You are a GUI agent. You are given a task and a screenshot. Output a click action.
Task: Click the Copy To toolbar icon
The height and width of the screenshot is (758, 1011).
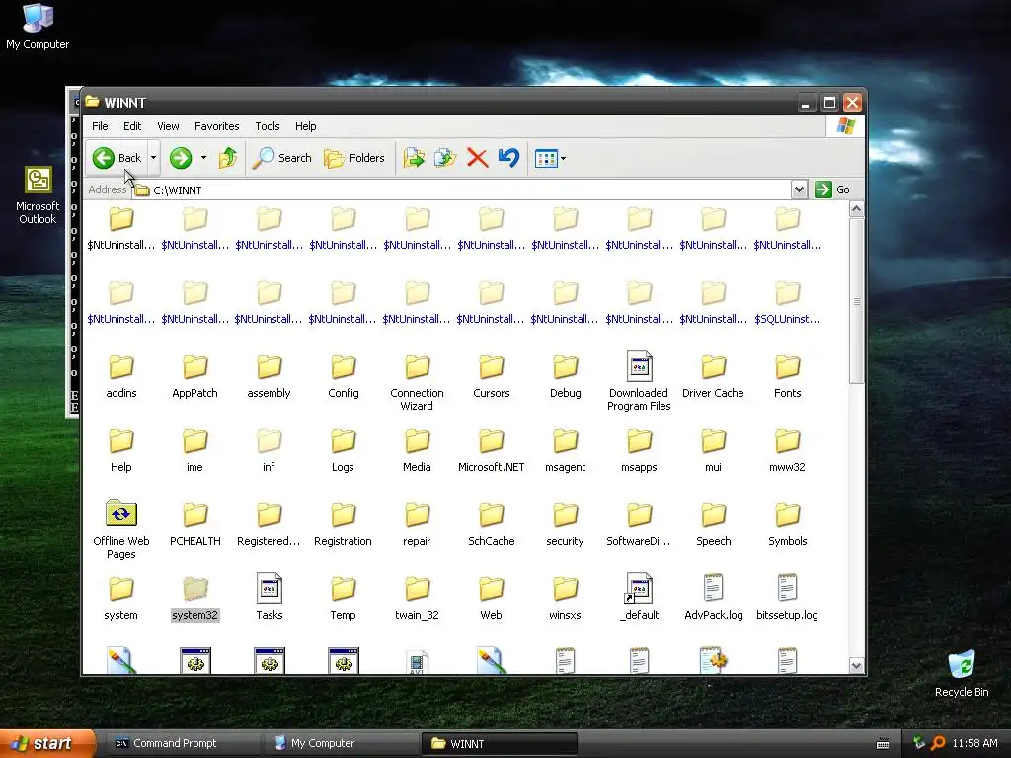pyautogui.click(x=445, y=158)
